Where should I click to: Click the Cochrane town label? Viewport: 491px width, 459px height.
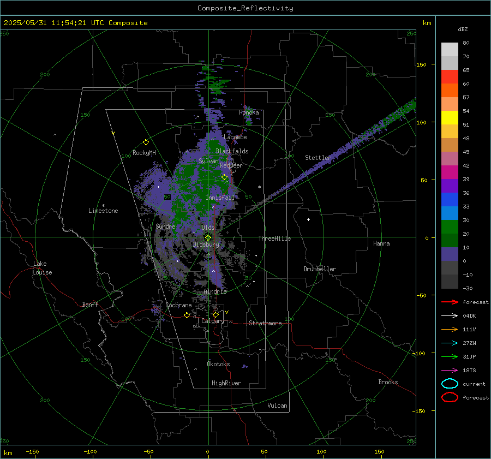[178, 305]
